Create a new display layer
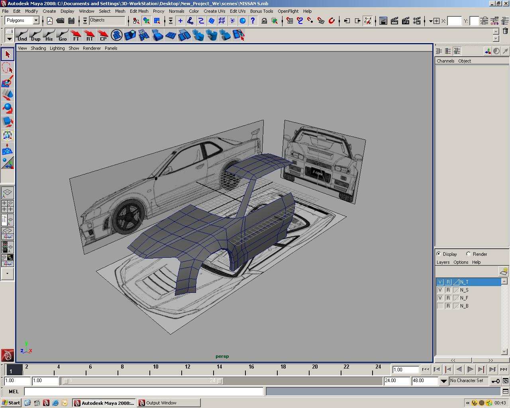 coord(504,271)
